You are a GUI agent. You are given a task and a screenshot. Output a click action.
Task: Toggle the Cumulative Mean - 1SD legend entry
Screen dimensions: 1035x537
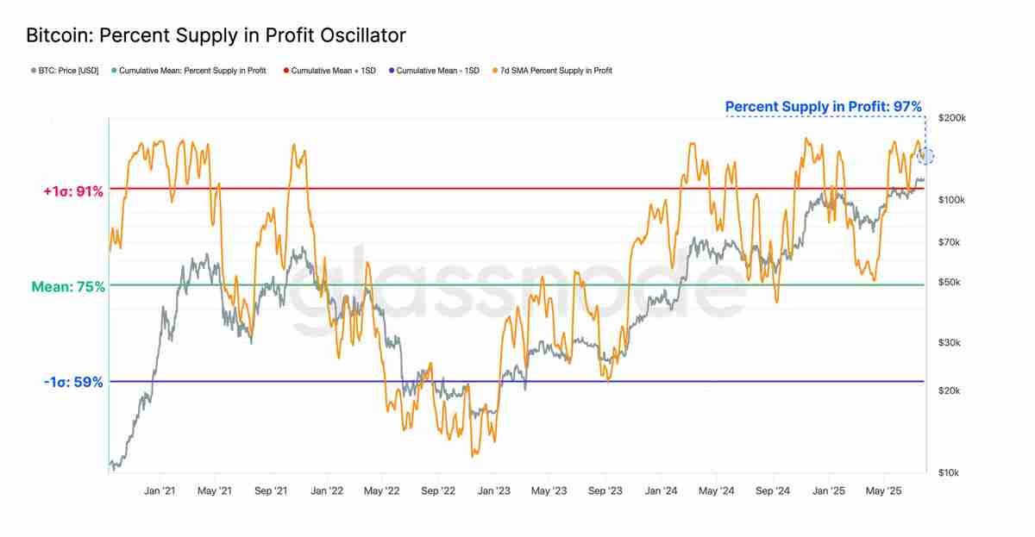(x=434, y=71)
